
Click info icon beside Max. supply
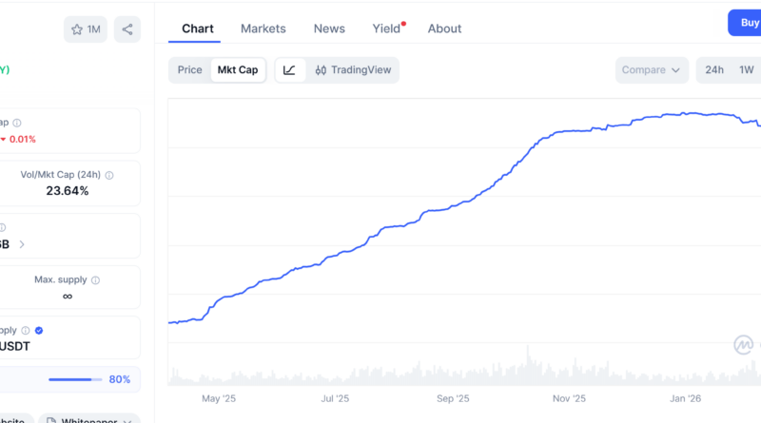pyautogui.click(x=96, y=280)
